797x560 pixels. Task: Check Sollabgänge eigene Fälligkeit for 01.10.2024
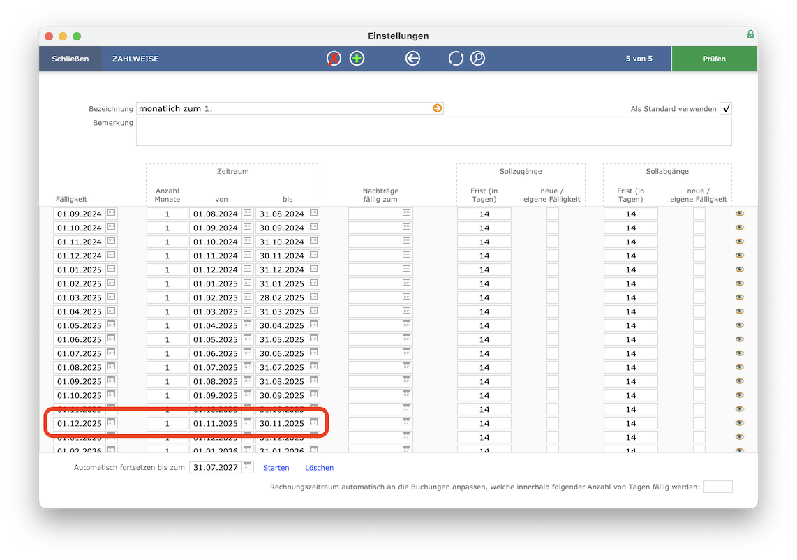click(x=699, y=228)
